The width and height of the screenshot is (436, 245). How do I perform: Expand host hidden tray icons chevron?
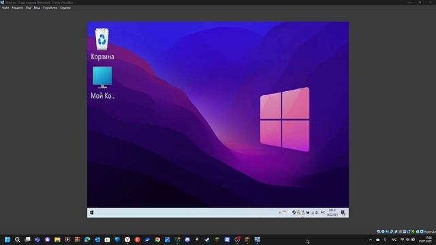371,240
